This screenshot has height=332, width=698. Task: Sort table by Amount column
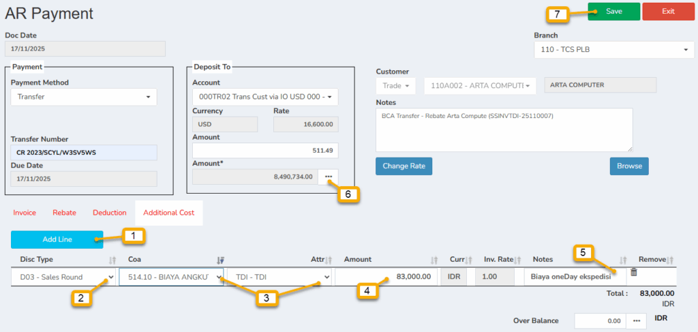(434, 260)
